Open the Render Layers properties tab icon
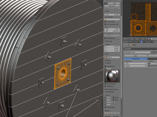This screenshot has width=157, height=117. point(131,42)
